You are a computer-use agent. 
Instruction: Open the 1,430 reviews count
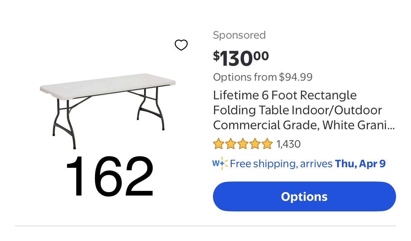pyautogui.click(x=288, y=144)
